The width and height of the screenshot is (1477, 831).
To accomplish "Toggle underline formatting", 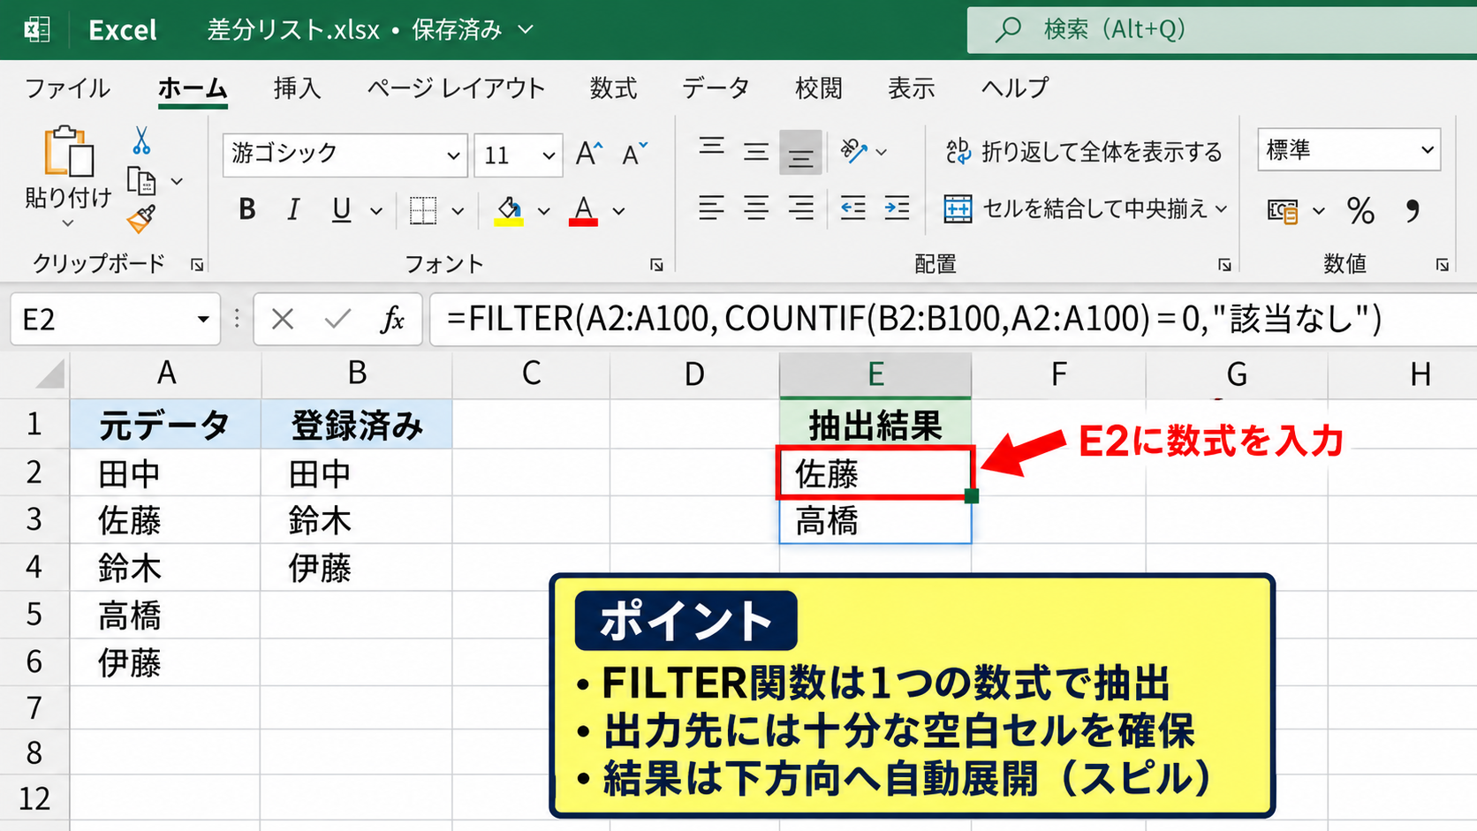I will (341, 210).
